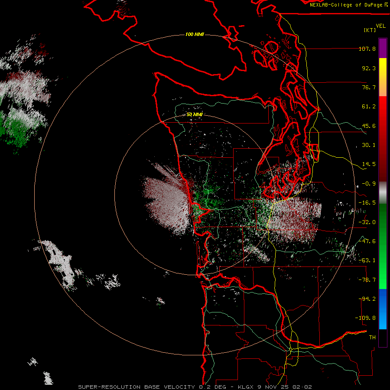Click the 14.5 velocity scale value
The image size is (390, 390).
click(369, 164)
